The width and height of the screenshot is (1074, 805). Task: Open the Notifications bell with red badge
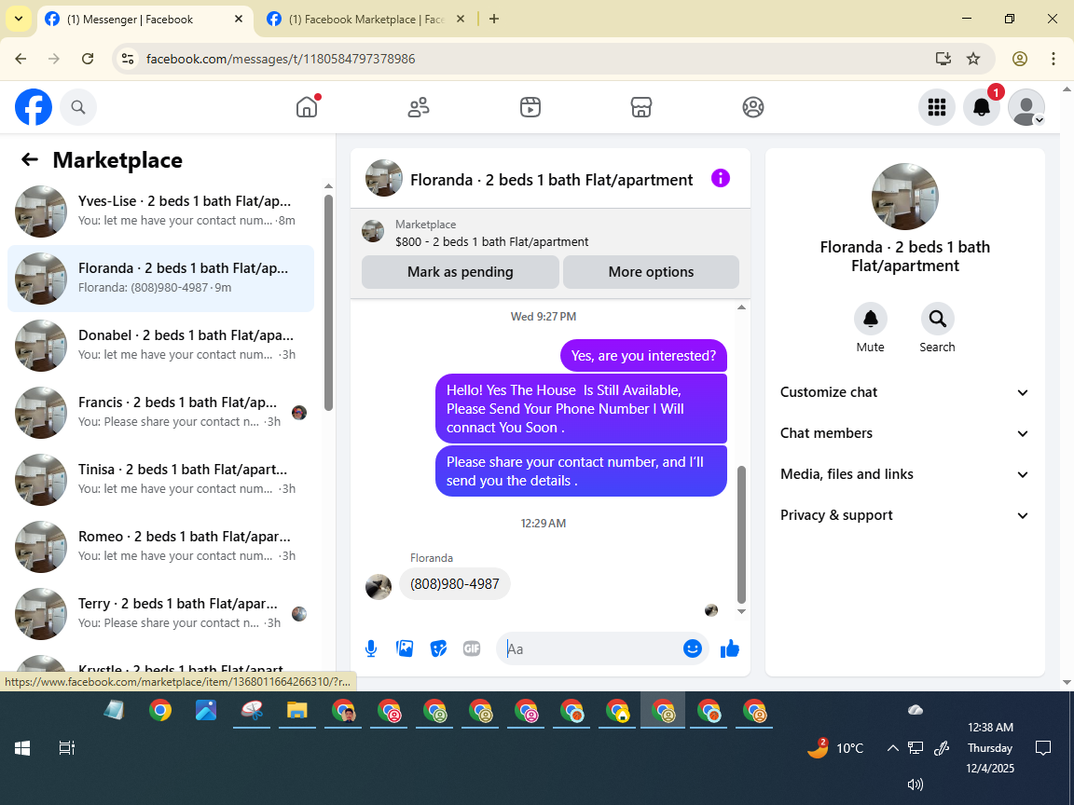[982, 107]
